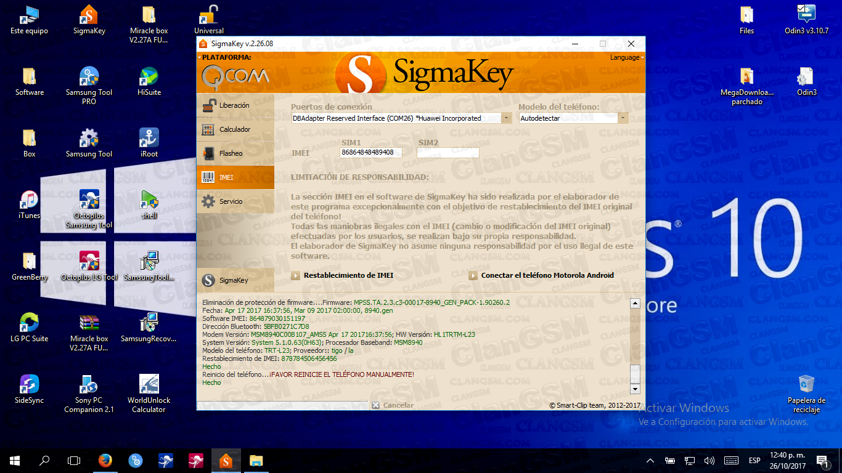Select the GreenBerry folder icon
The height and width of the screenshot is (473, 842).
pos(29,266)
